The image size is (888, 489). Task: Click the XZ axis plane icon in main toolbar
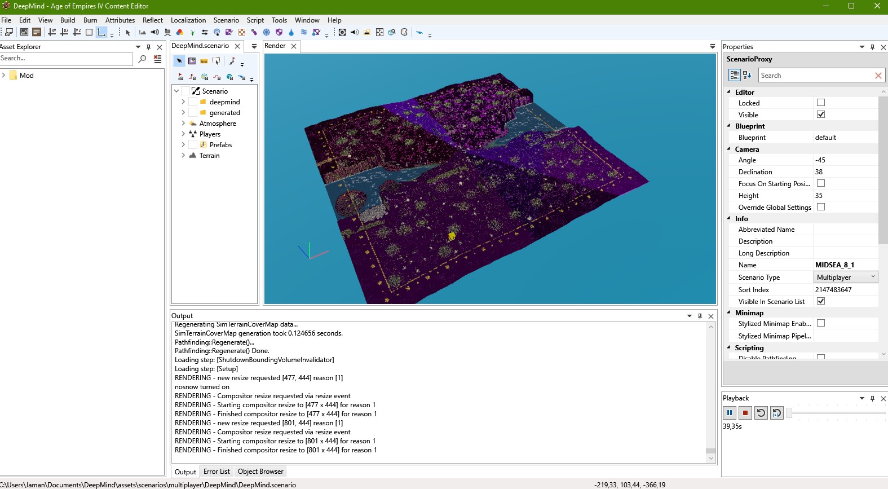(64, 32)
